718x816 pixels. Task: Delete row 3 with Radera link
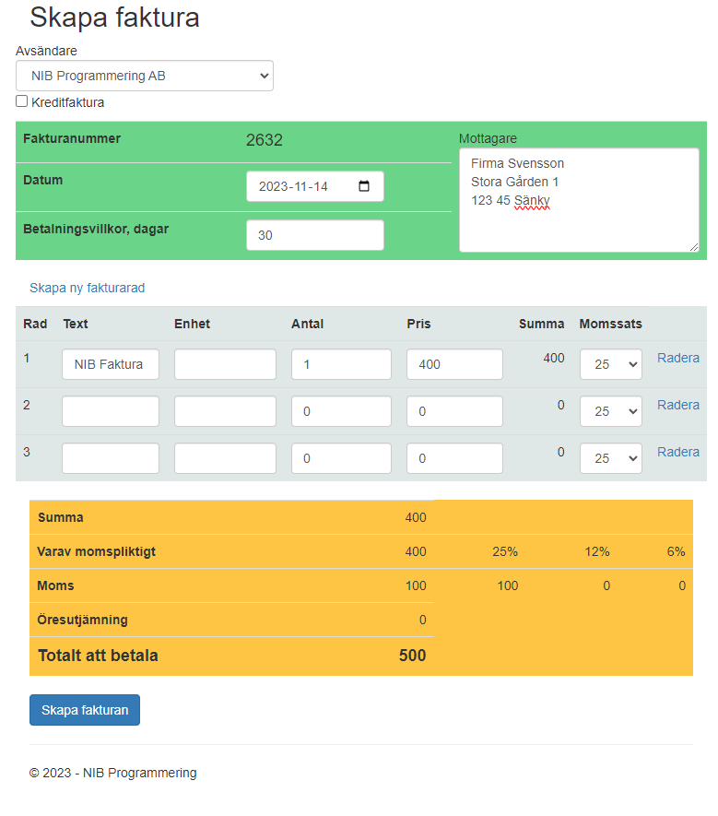pyautogui.click(x=677, y=452)
